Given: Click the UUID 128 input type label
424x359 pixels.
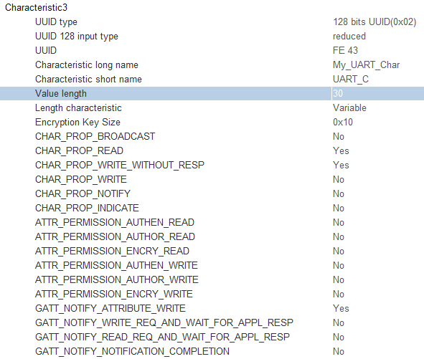Looking at the screenshot, I should pyautogui.click(x=77, y=37).
